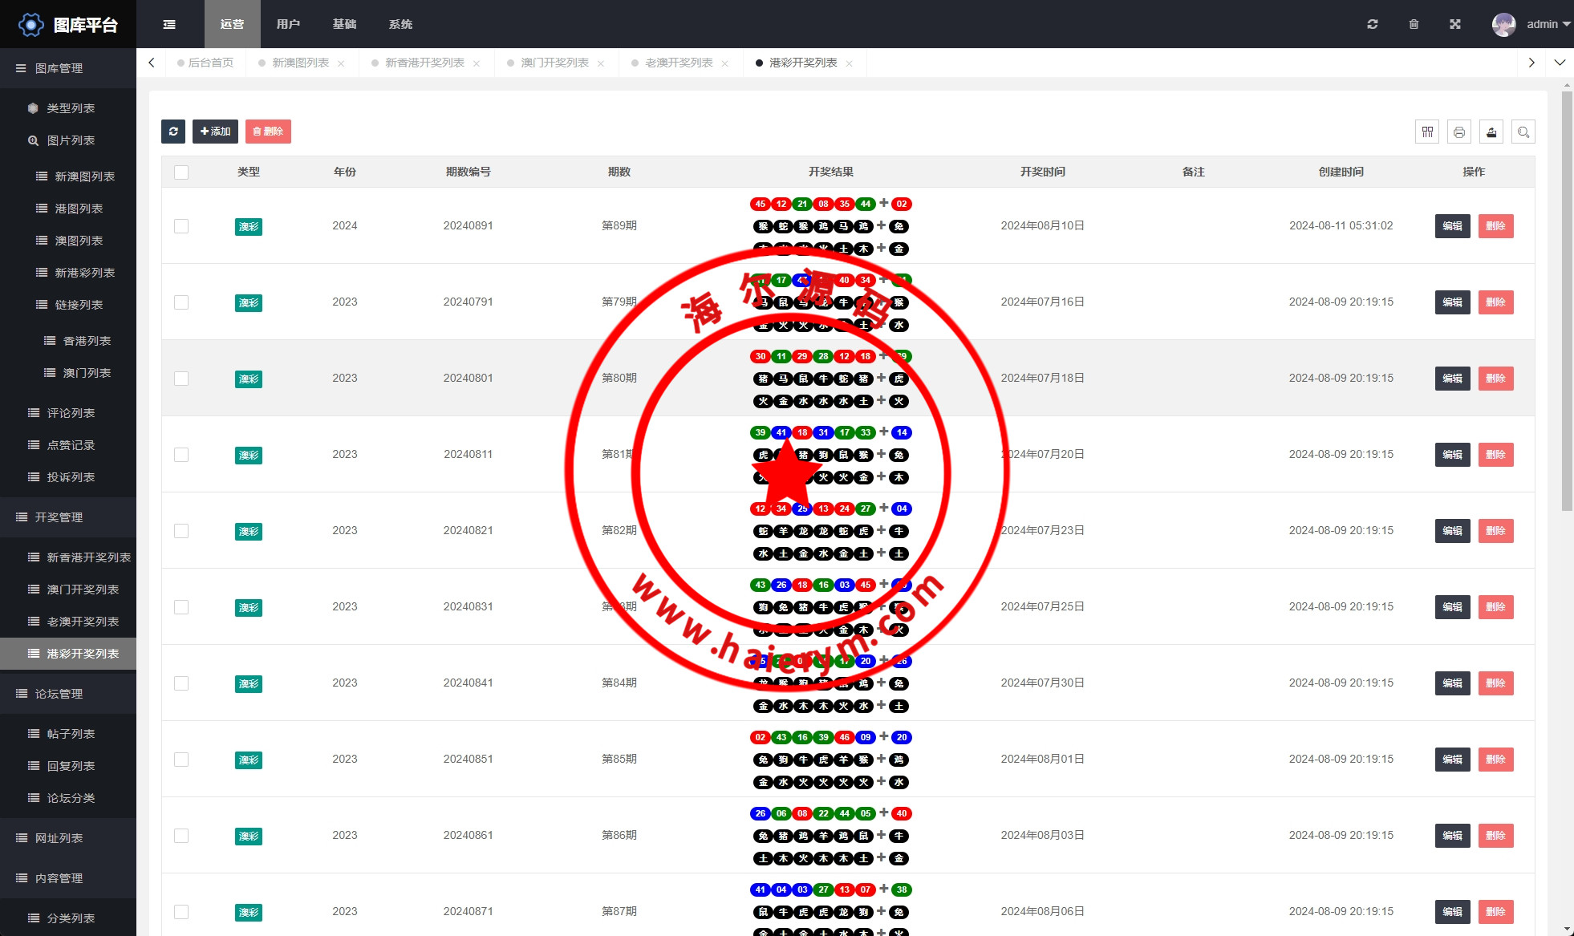
Task: Tick the checkbox for row 20240891
Action: coord(181,226)
